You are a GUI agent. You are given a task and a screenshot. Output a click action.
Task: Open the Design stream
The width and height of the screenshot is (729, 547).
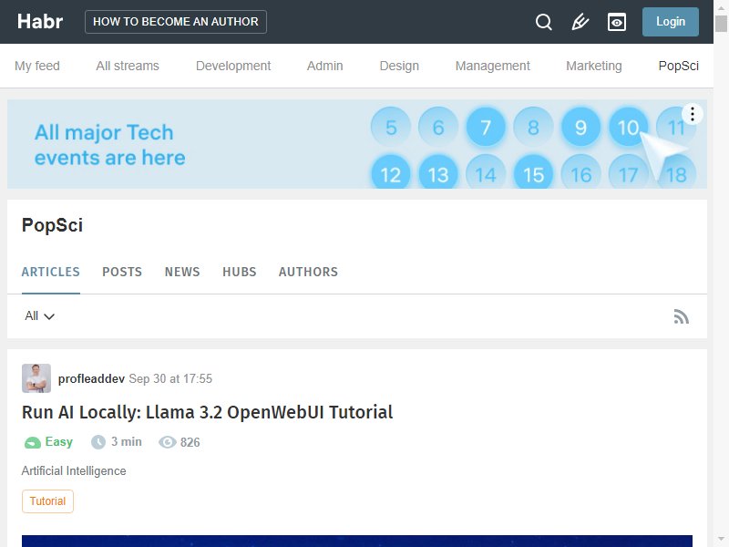pos(399,66)
